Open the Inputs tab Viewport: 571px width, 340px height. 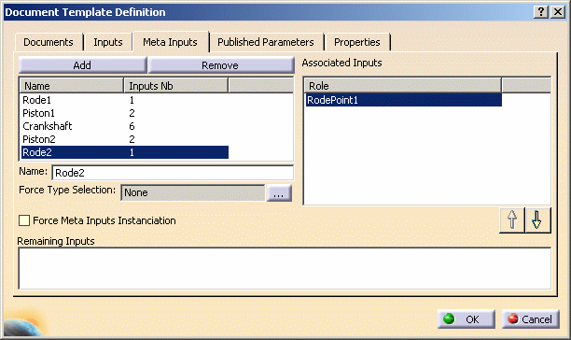108,42
